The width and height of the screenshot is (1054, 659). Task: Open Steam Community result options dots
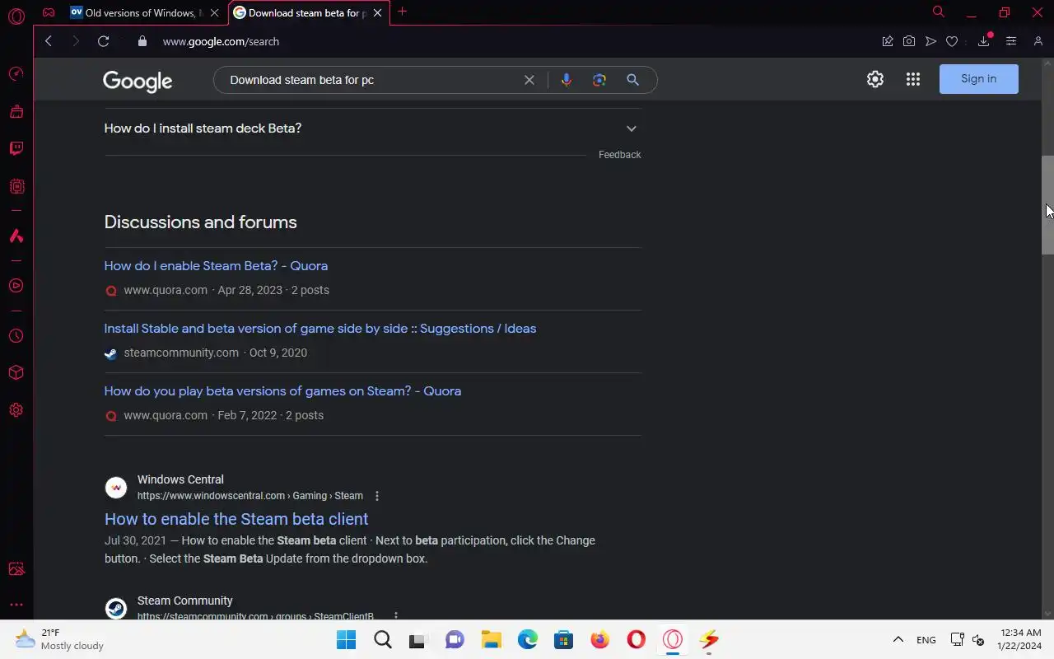pos(396,616)
